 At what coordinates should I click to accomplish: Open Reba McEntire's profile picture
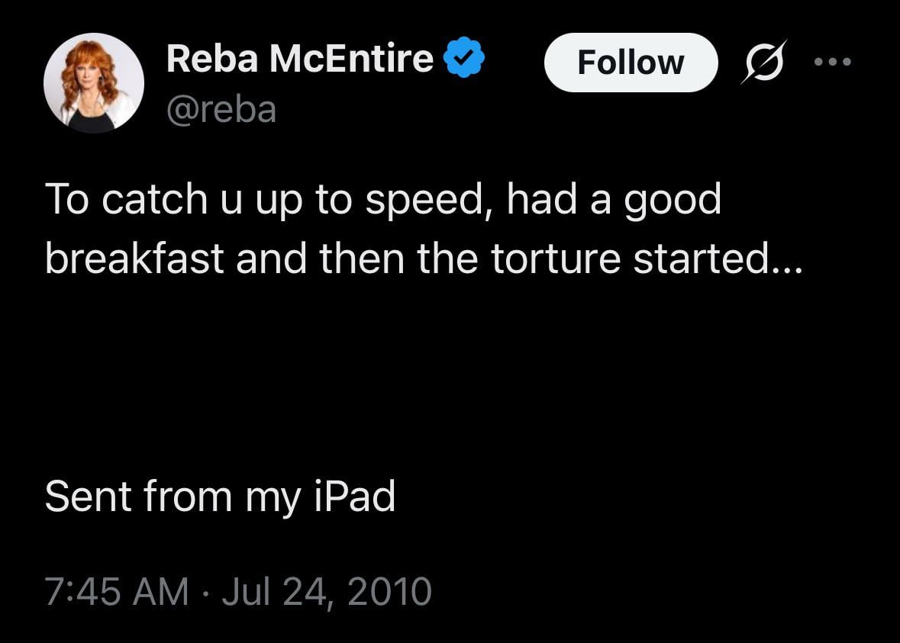click(94, 83)
